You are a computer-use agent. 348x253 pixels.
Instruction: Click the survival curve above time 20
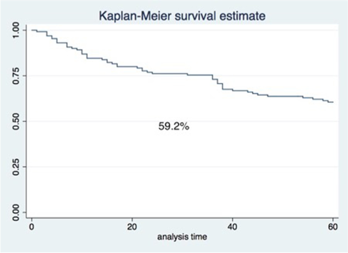(133, 67)
